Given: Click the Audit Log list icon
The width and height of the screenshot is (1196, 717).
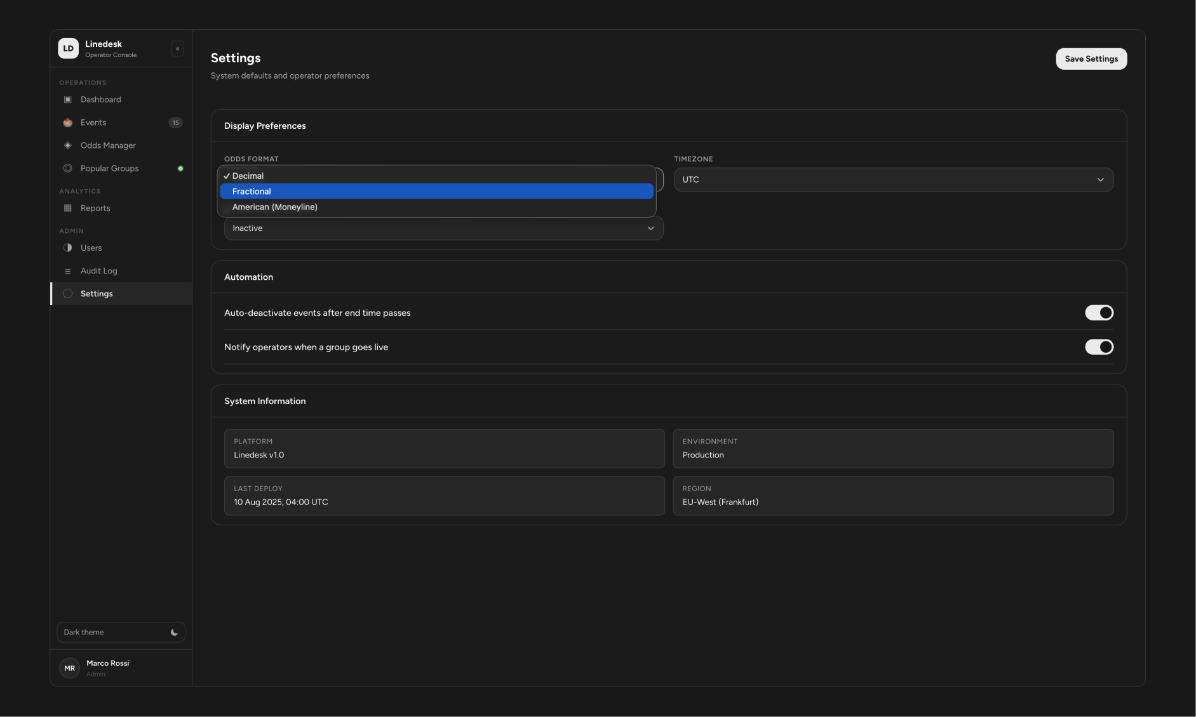Looking at the screenshot, I should pyautogui.click(x=68, y=271).
